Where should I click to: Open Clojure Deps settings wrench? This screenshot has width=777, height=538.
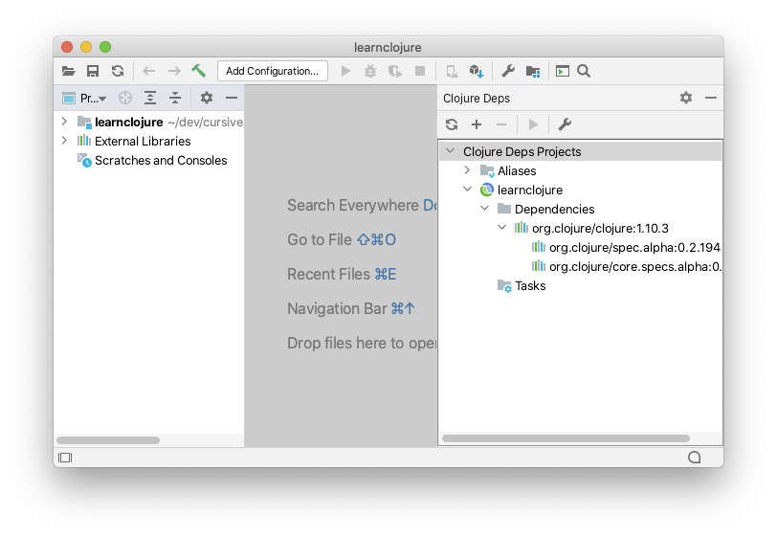[565, 124]
